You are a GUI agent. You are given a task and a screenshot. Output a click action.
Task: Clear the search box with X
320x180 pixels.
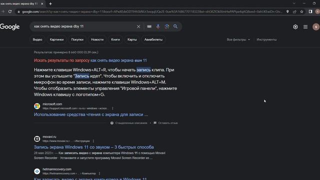(x=138, y=26)
